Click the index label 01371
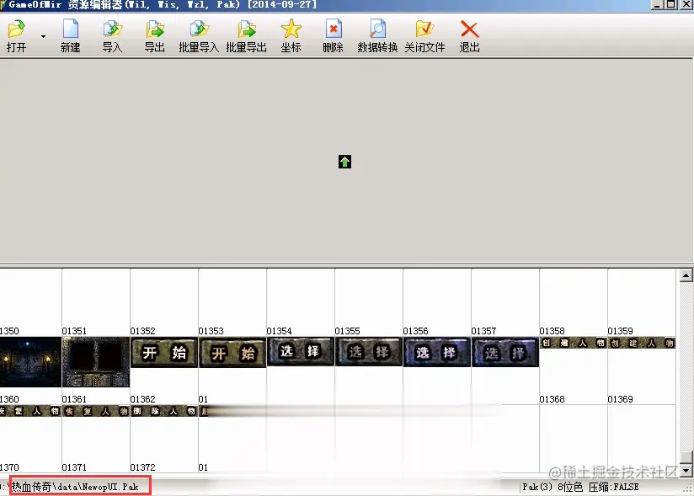Viewport: 694px width, 496px height. (74, 467)
